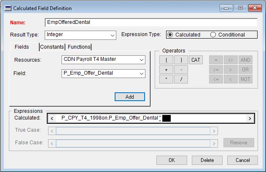Open the Field dropdown list
The width and height of the screenshot is (266, 172).
pos(141,74)
